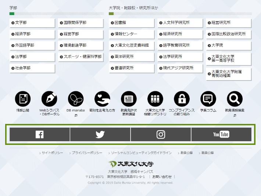
Task: Open 東洋研究所 button
Action: point(132,57)
